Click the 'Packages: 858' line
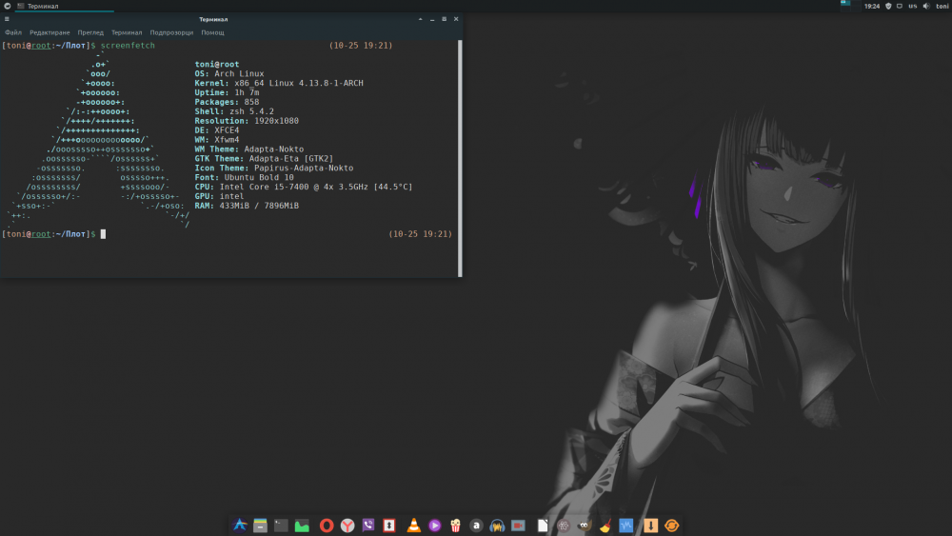This screenshot has width=952, height=536. click(228, 102)
